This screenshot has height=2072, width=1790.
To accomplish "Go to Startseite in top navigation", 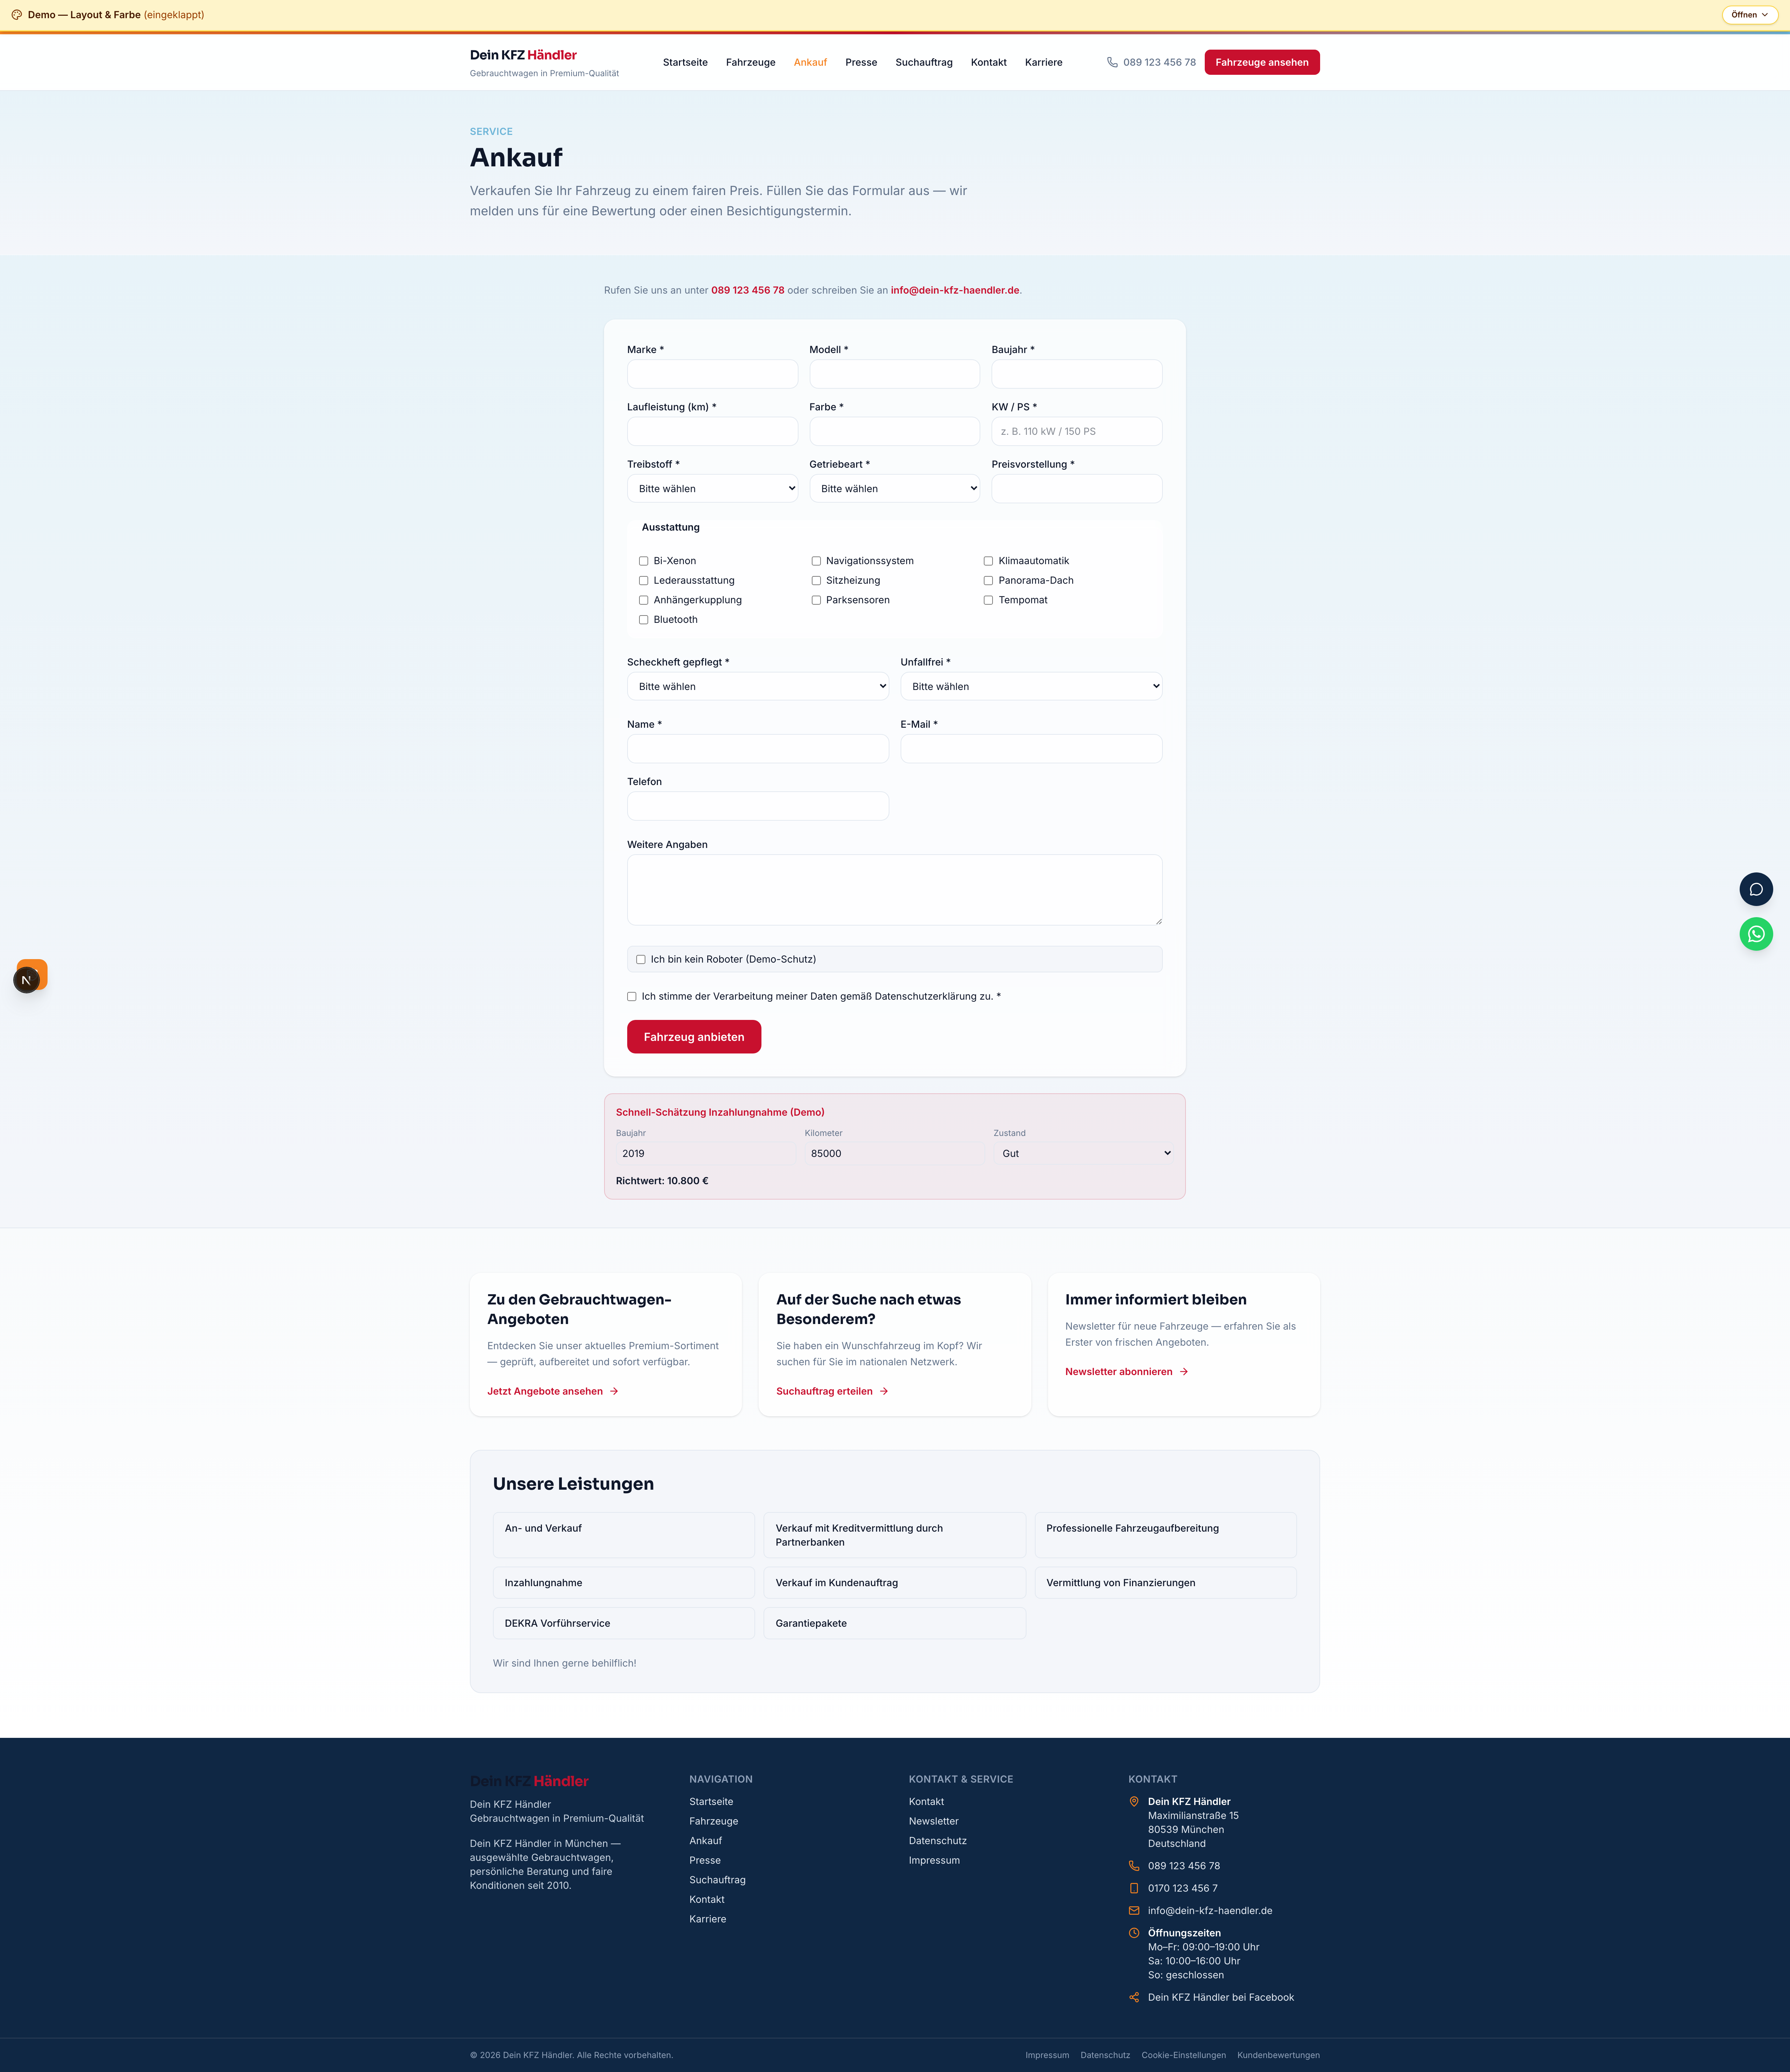I will tap(685, 62).
